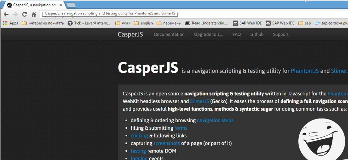The image size is (348, 160).
Task: Open the 'english' bookmark folder
Action: [x=143, y=23]
